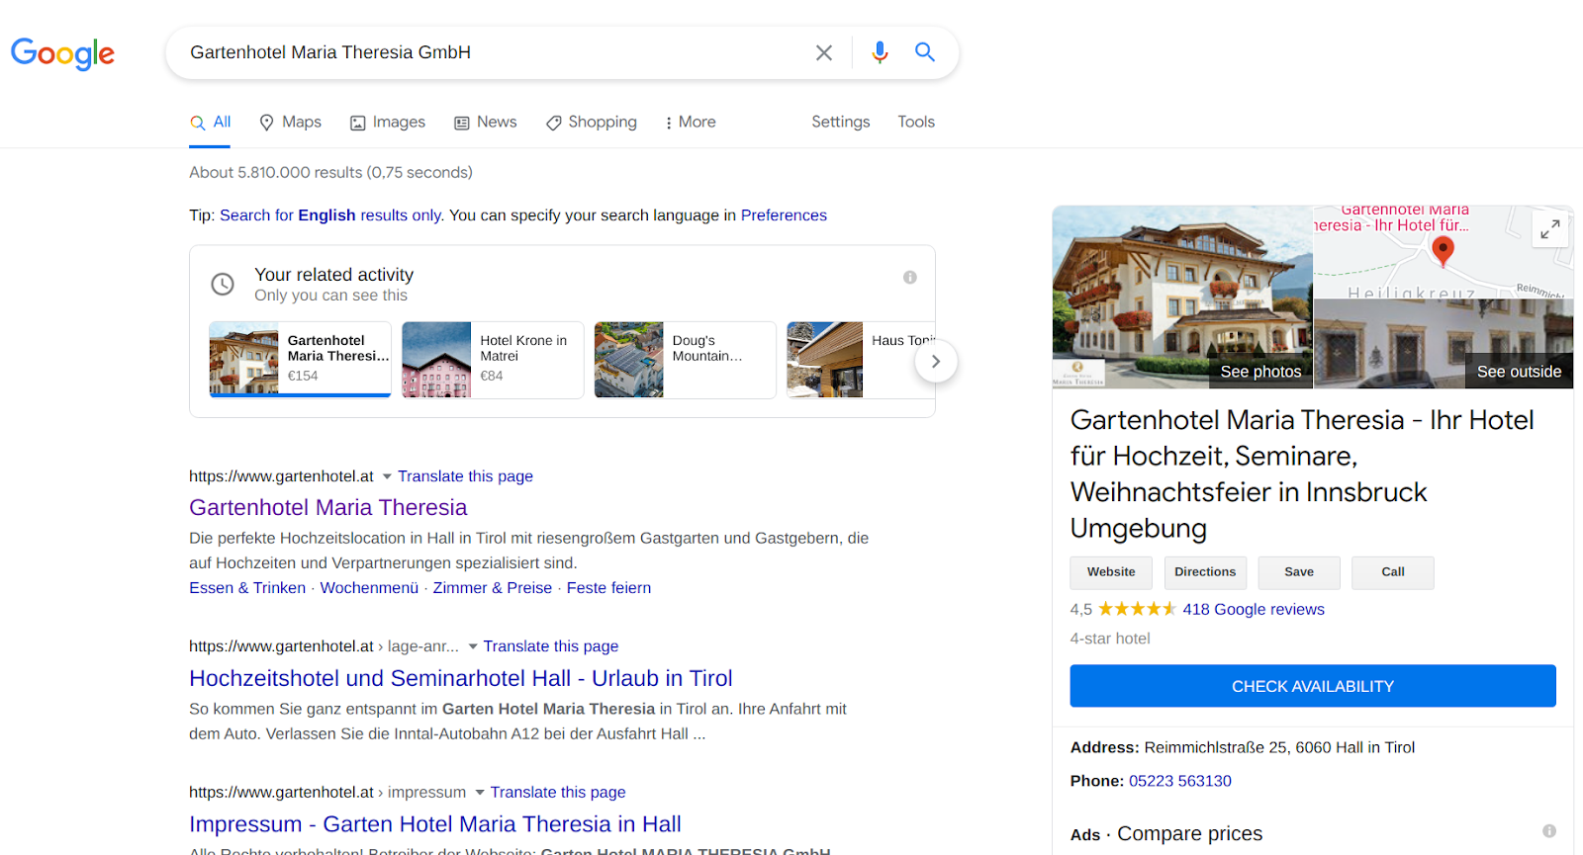
Task: Click into the search input field
Action: [x=495, y=52]
